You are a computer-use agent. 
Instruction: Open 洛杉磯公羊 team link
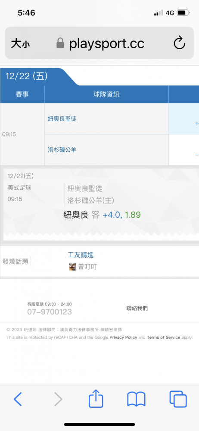pyautogui.click(x=62, y=150)
